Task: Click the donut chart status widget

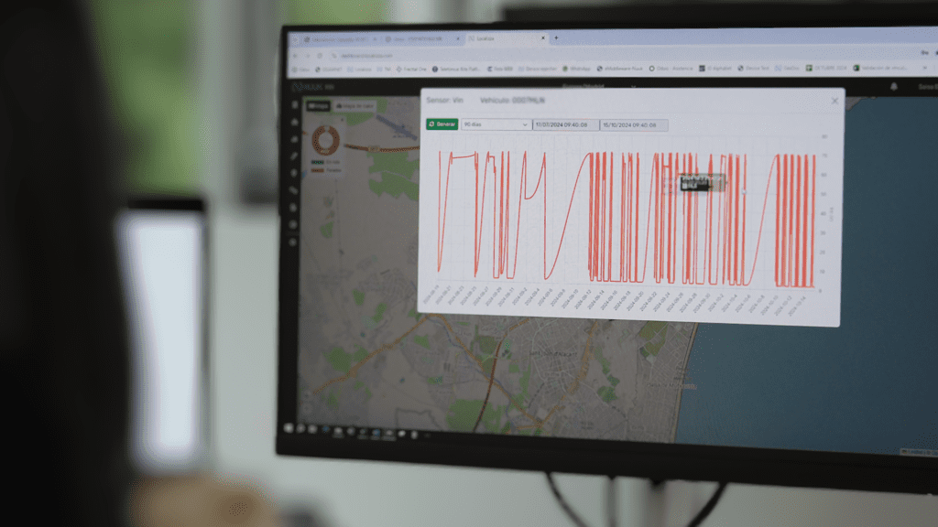Action: (325, 140)
